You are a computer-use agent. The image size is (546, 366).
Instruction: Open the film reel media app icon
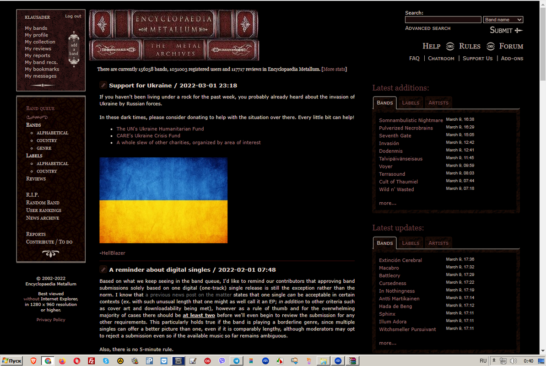point(135,361)
